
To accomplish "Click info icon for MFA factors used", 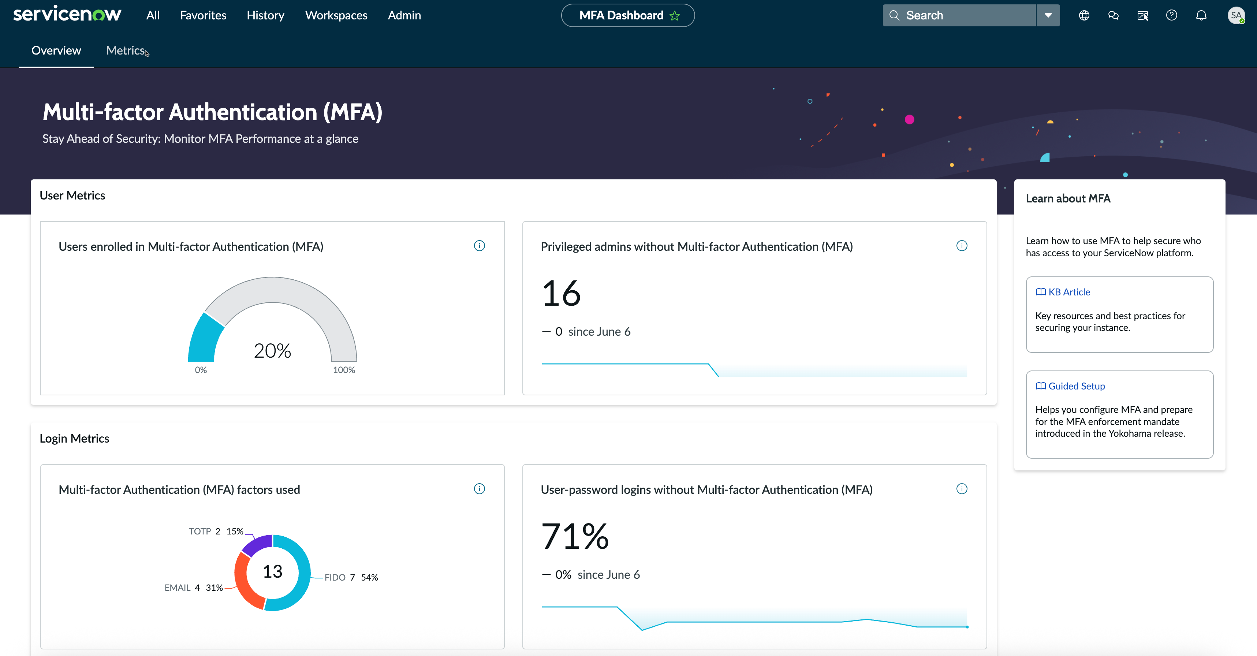I will point(479,489).
